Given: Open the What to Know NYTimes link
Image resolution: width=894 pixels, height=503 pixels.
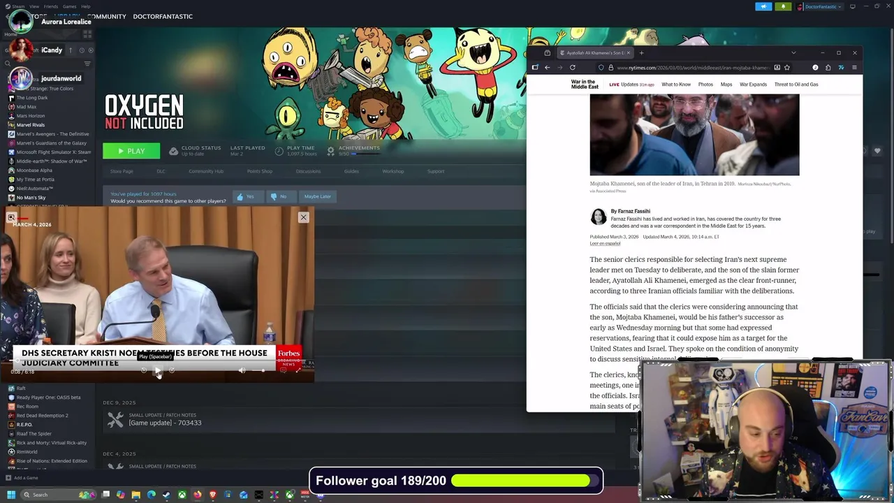Looking at the screenshot, I should 676,85.
